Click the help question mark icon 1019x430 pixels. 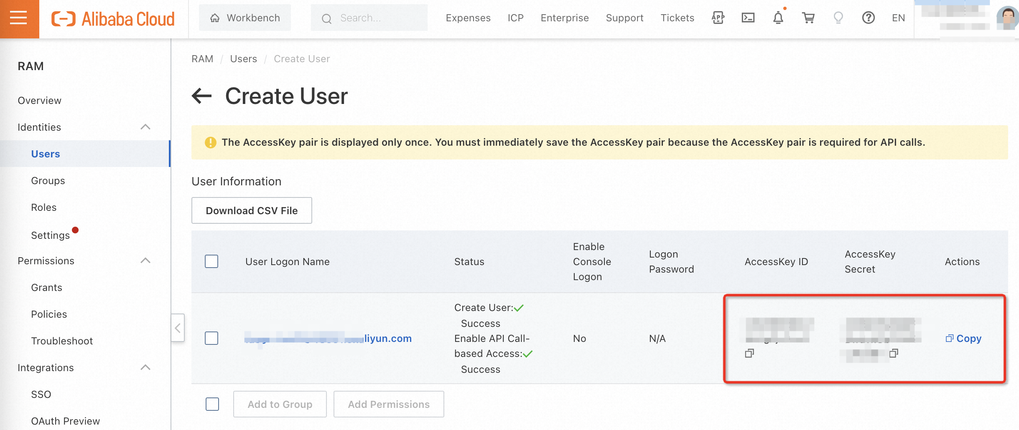coord(868,18)
